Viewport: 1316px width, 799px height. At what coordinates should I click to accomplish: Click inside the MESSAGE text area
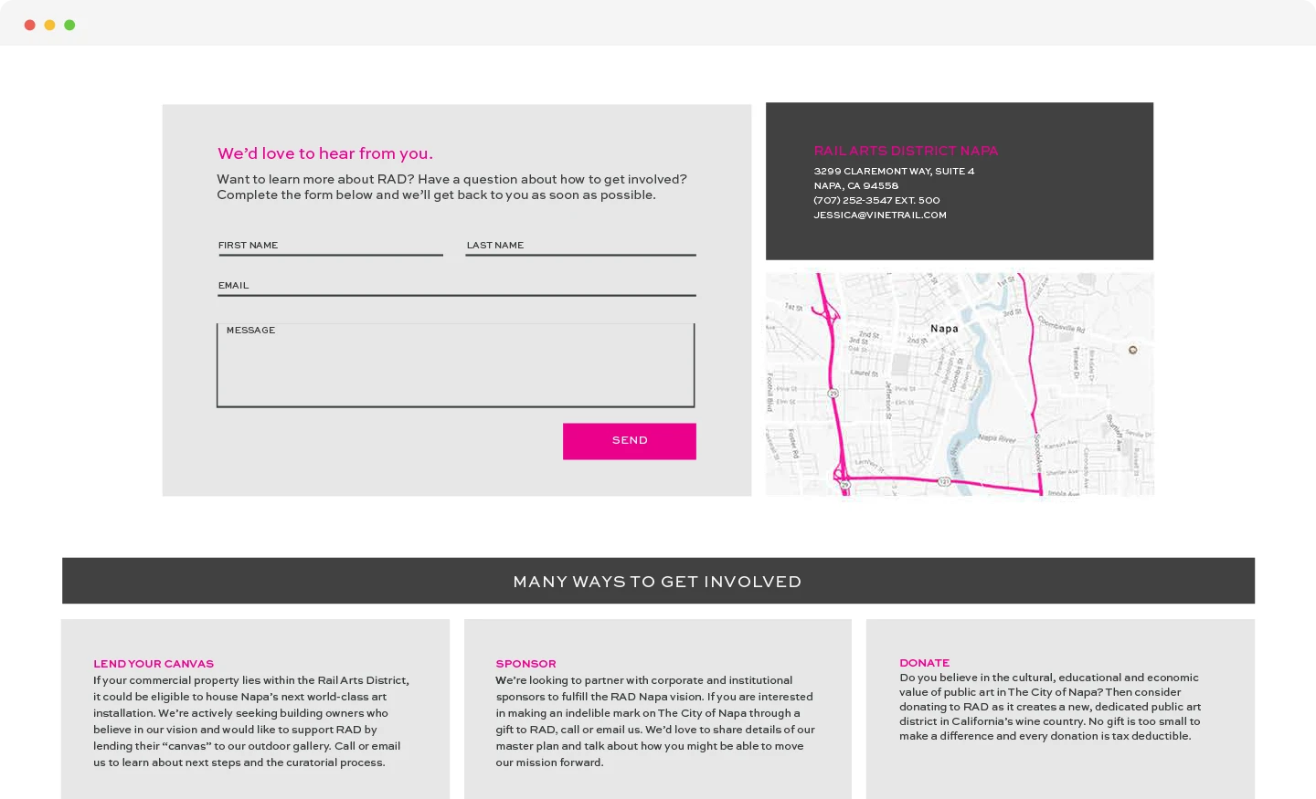click(x=455, y=365)
